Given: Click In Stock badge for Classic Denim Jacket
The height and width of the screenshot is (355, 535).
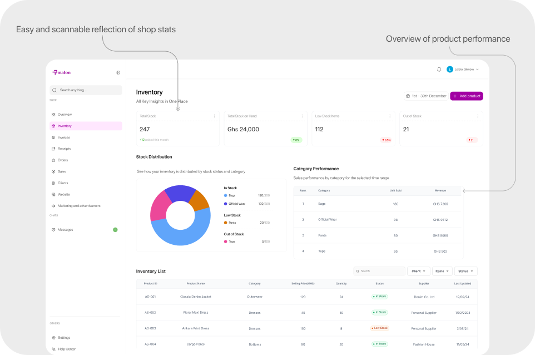Looking at the screenshot, I should coord(380,296).
